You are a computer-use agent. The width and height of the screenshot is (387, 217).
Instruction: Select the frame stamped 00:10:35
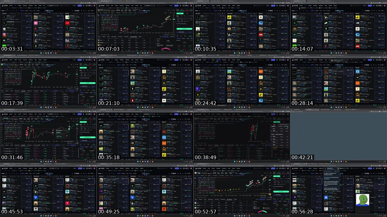(242, 27)
